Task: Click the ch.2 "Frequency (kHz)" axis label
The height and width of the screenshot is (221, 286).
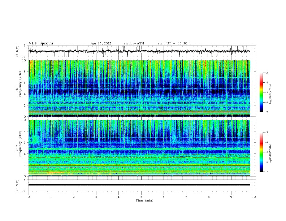Action: pos(20,144)
